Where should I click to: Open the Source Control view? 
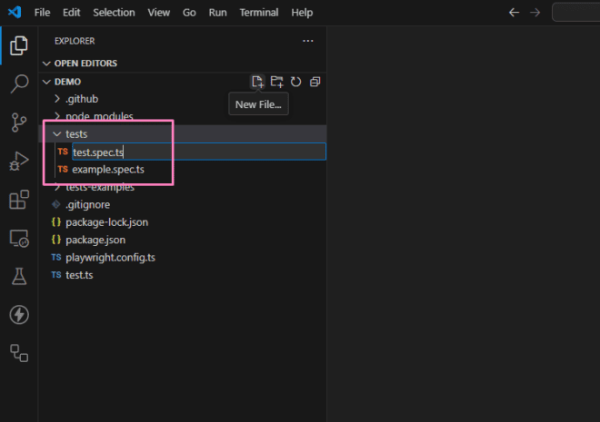click(x=19, y=123)
